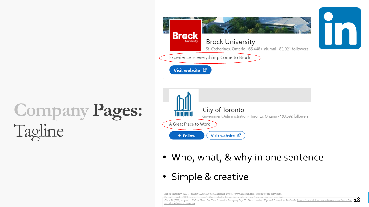Screen dimensions: 369x207
Task: Click external link icon on Toronto Visit website
Action: [239, 135]
